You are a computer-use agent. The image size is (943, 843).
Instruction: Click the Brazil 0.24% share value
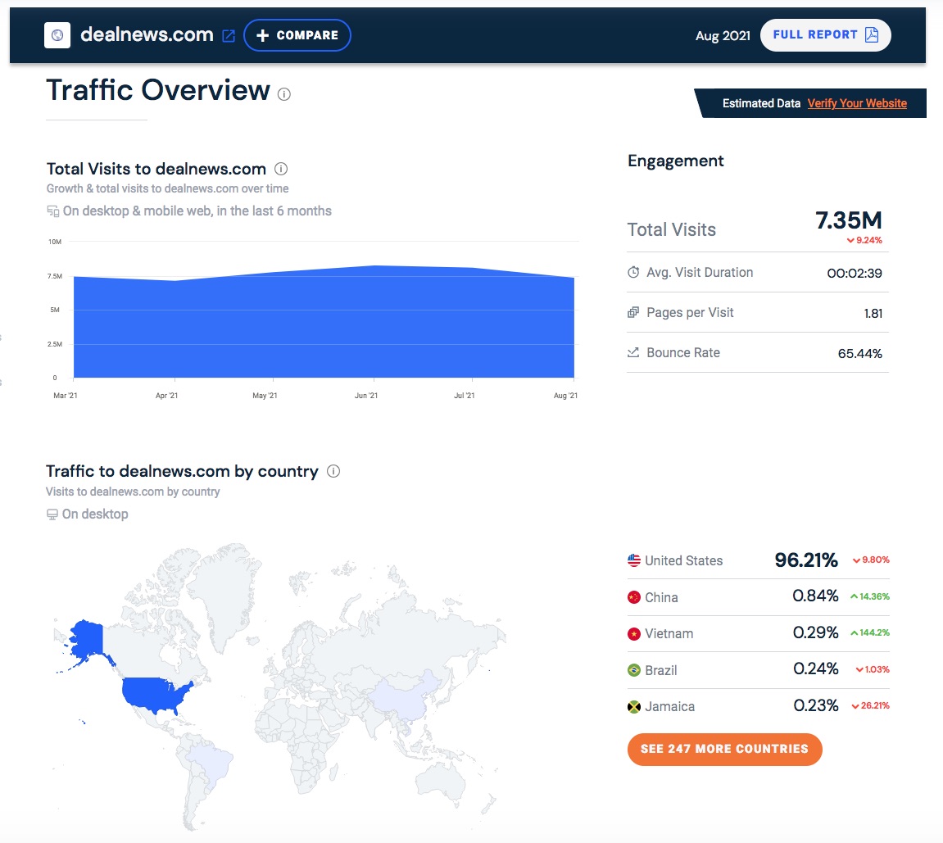[x=815, y=669]
